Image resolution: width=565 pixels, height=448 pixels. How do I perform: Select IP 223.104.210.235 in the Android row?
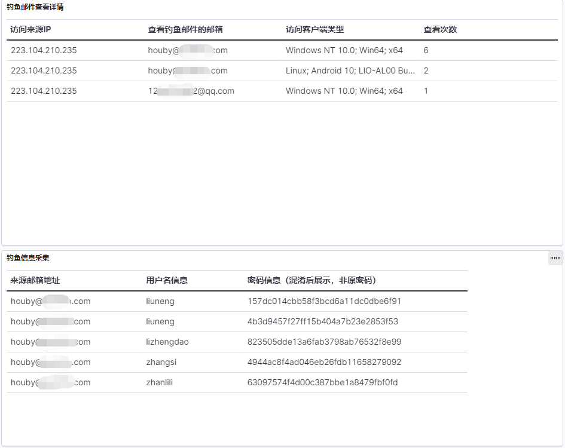click(44, 70)
